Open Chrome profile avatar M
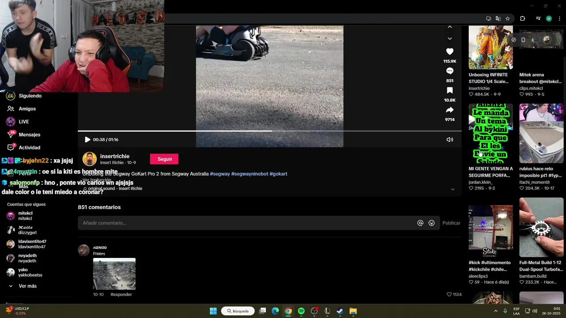Viewport: 566px width, 318px height. coord(549,19)
